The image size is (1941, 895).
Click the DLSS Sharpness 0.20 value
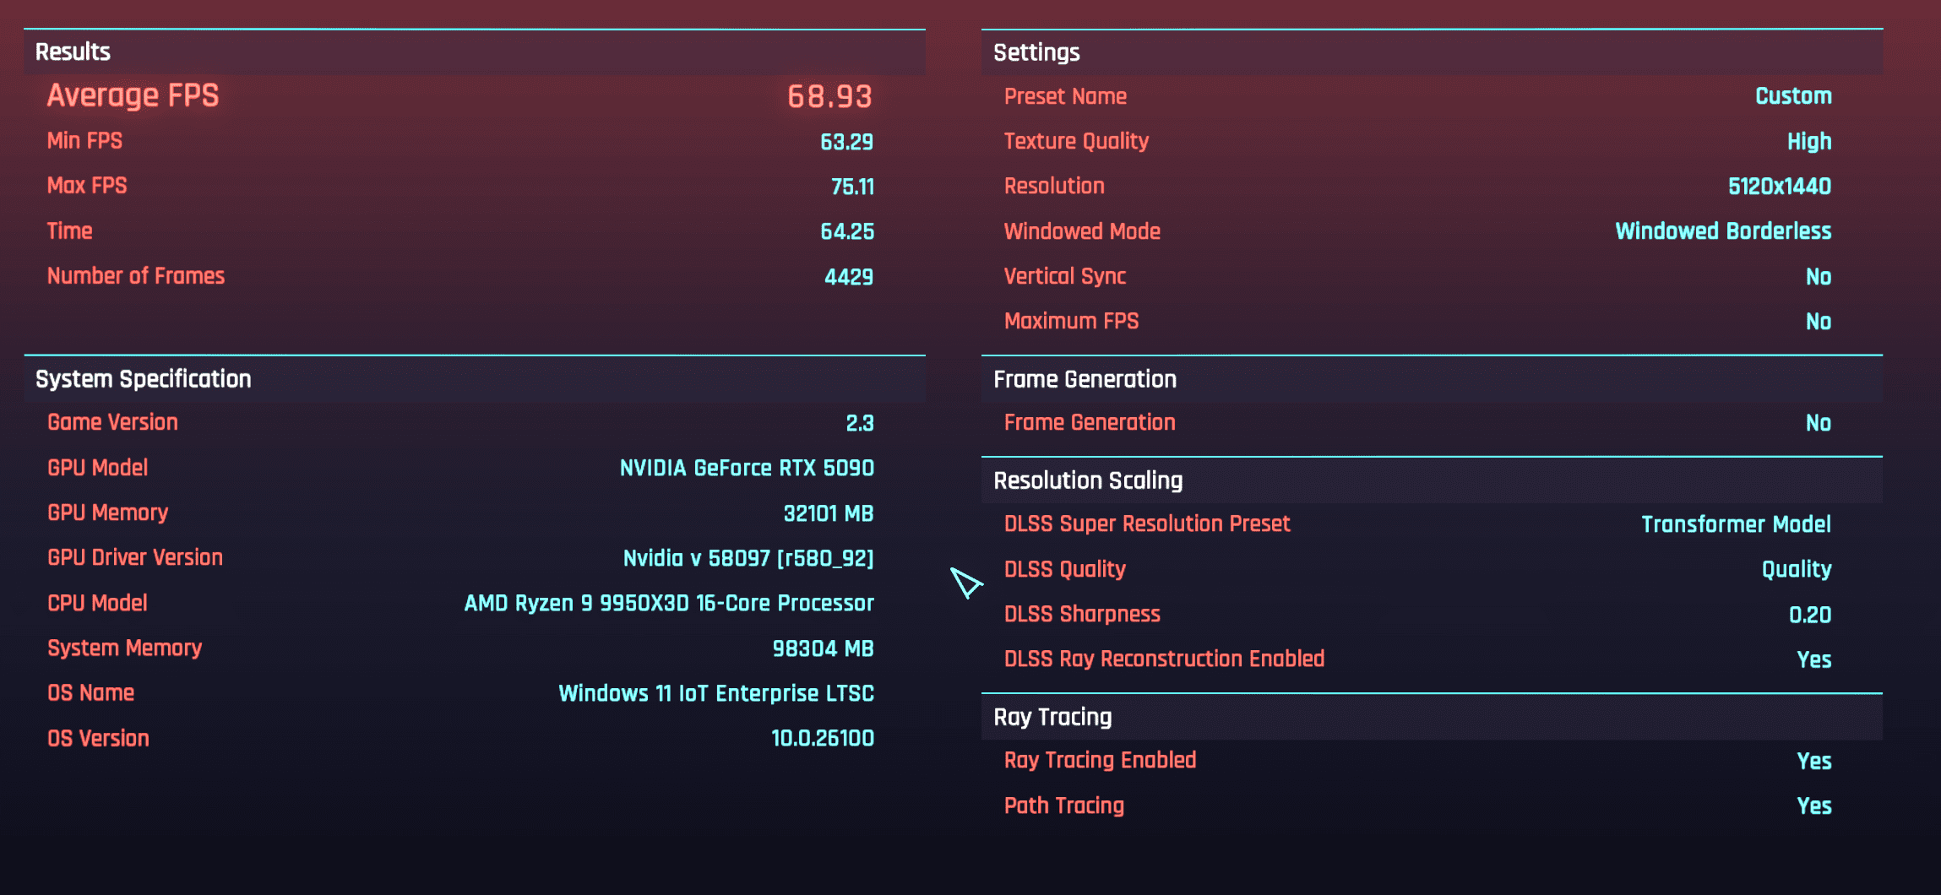1809,615
